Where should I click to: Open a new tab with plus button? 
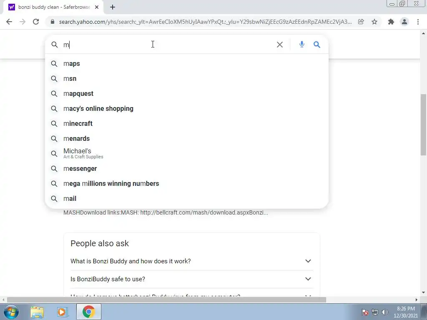(113, 7)
